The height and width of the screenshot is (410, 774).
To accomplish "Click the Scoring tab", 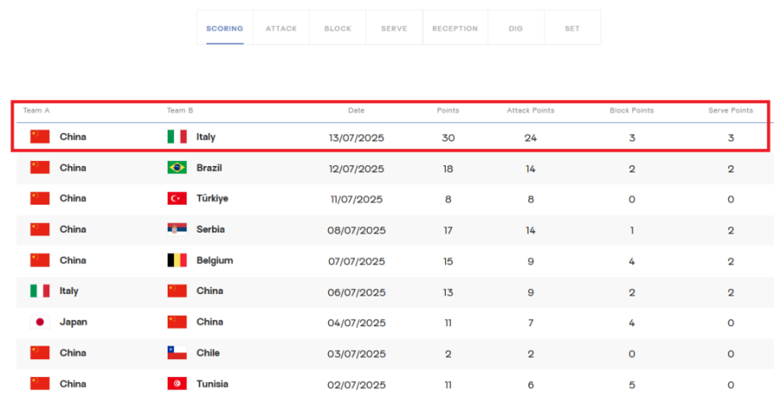I will 225,28.
